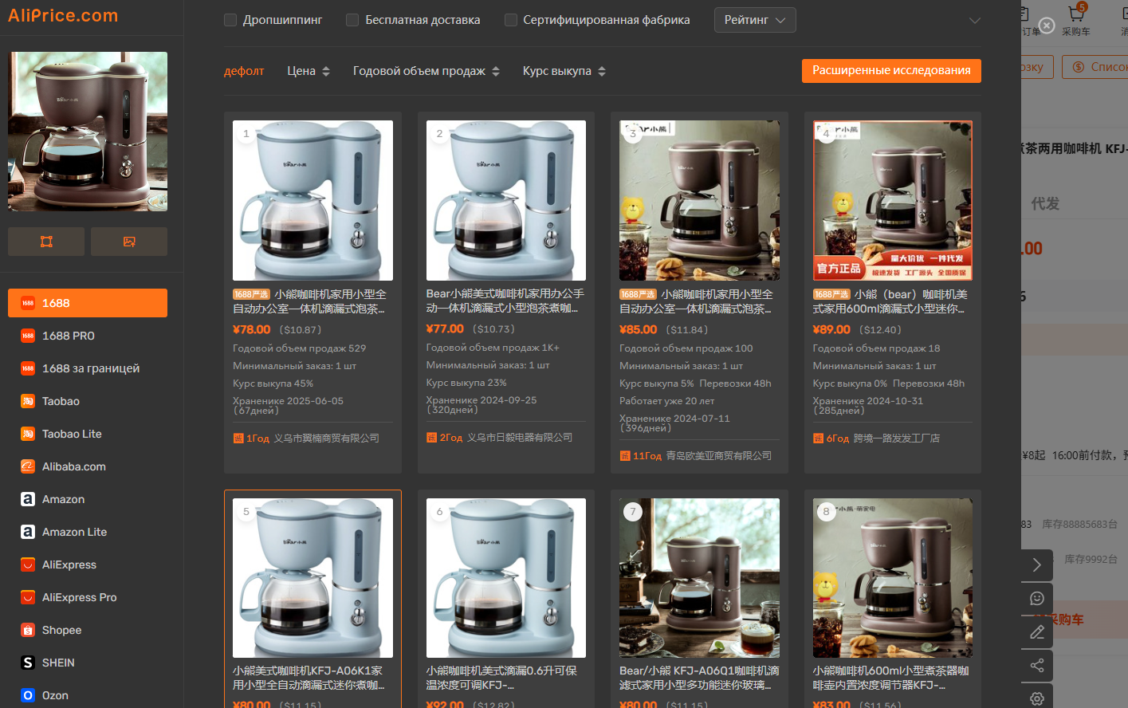Sort by Годовой объем продаж
The image size is (1128, 708).
[x=426, y=71]
